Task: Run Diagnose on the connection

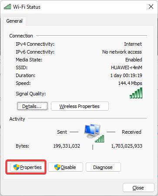Action: [x=103, y=167]
